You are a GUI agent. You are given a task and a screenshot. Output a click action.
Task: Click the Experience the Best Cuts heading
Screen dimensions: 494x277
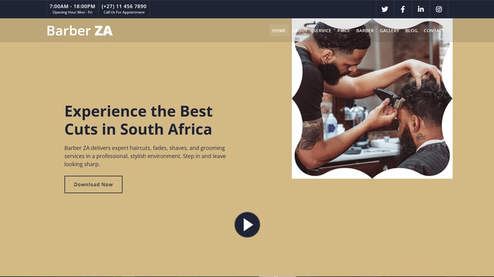coord(139,120)
